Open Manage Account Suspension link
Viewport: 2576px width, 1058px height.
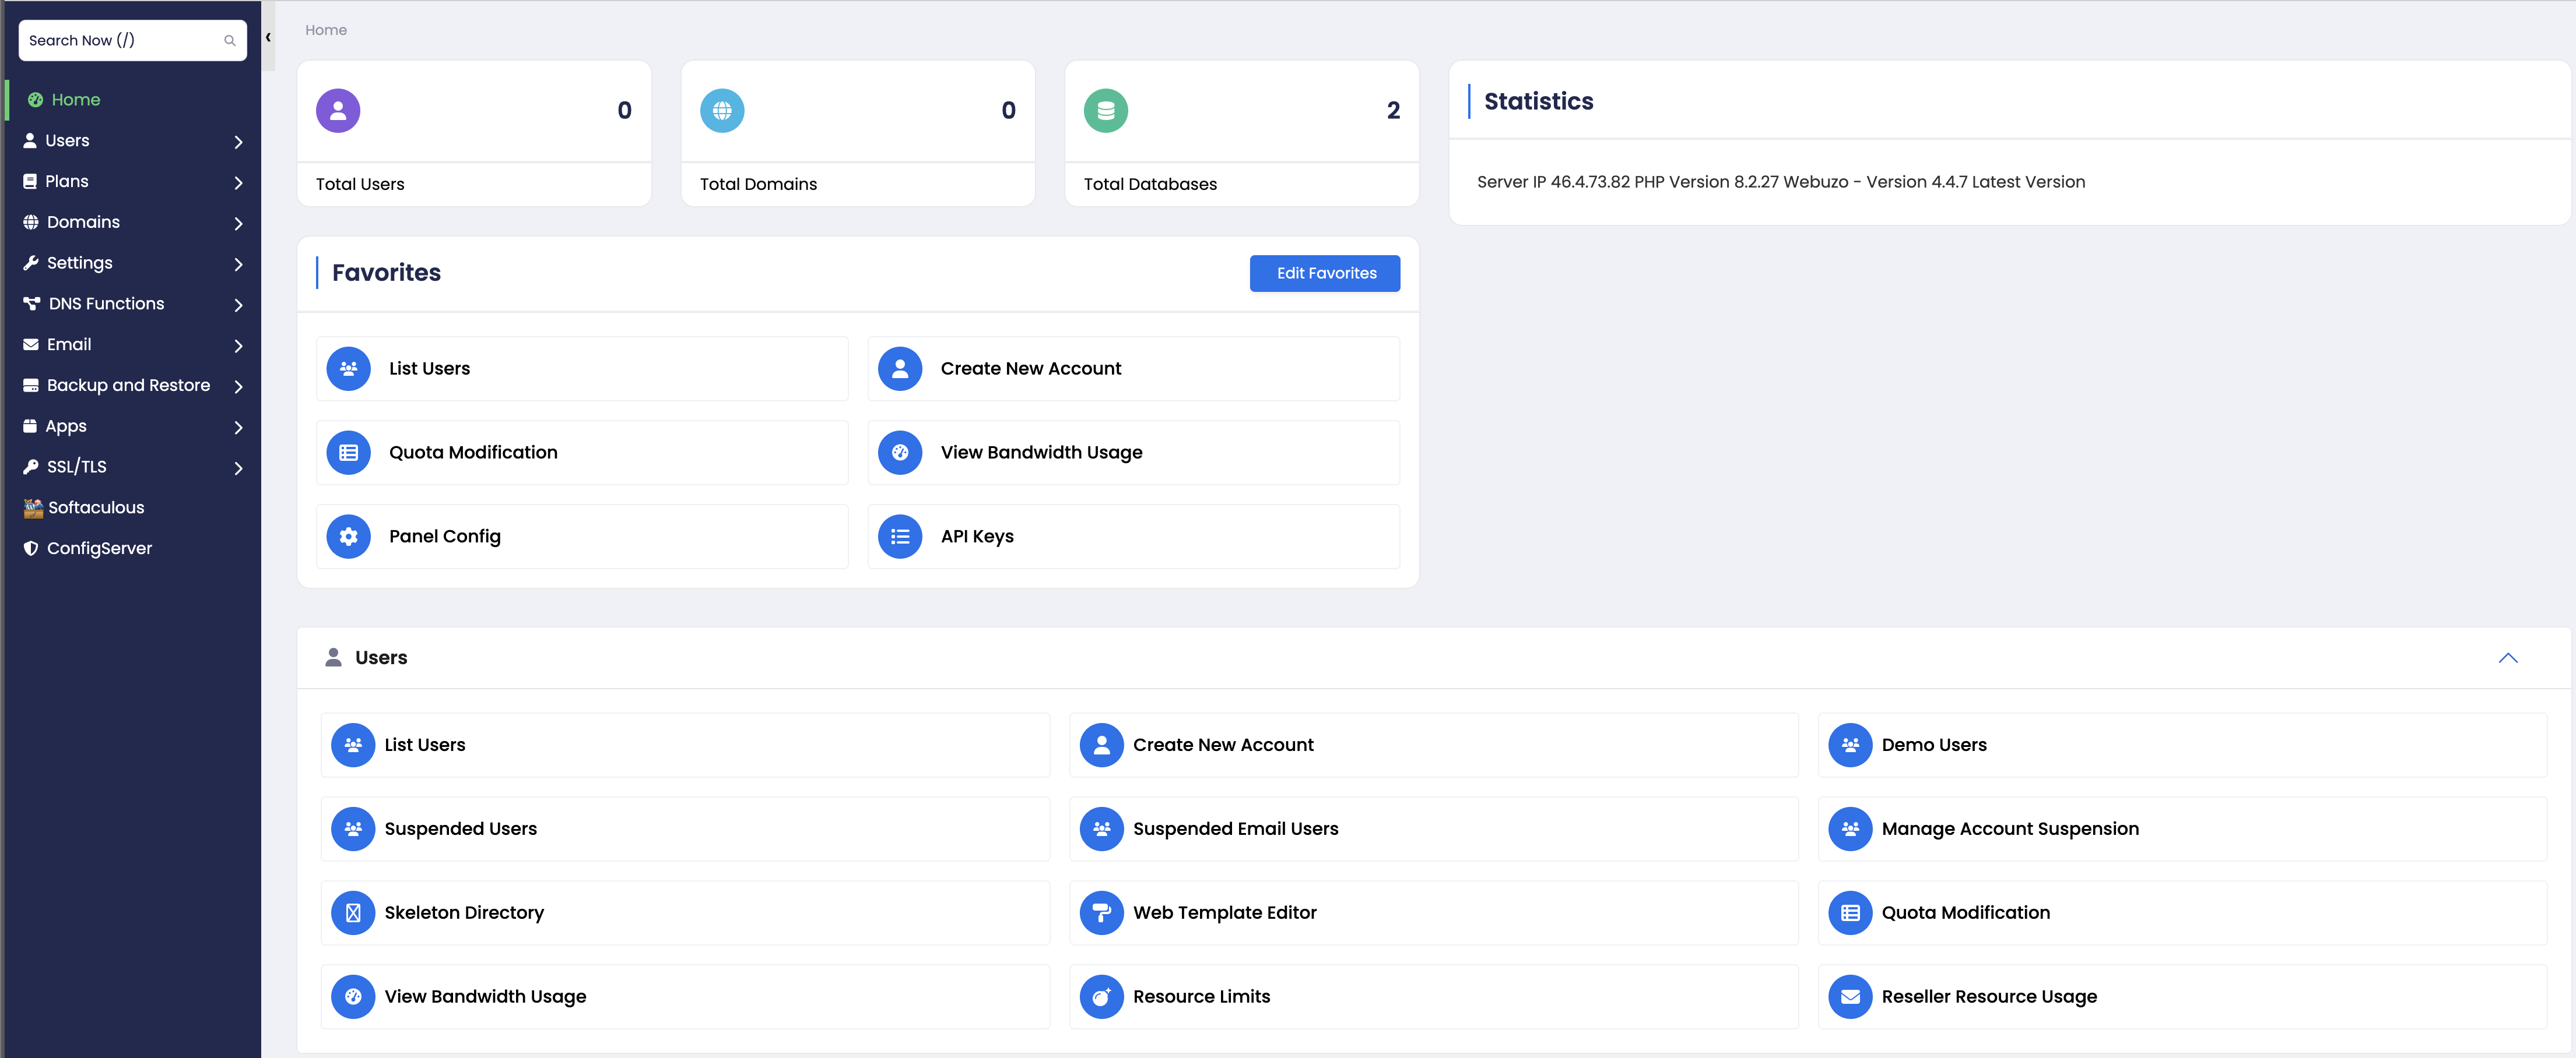coord(2009,828)
